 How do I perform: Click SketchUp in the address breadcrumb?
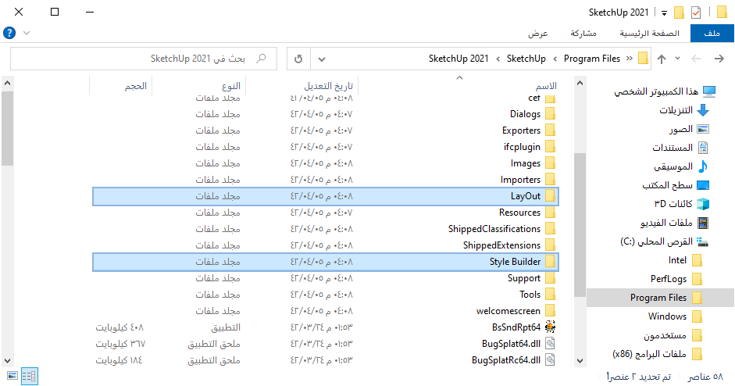[526, 59]
